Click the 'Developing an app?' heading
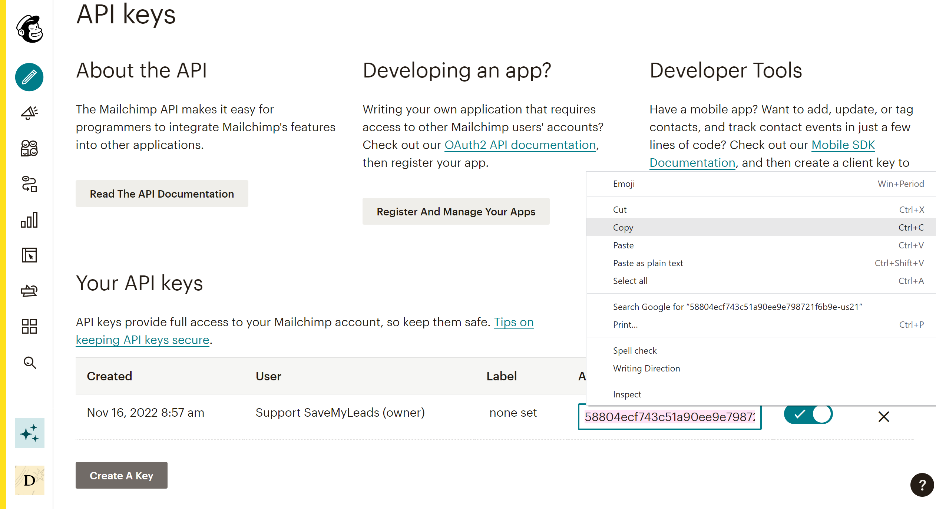 [457, 70]
